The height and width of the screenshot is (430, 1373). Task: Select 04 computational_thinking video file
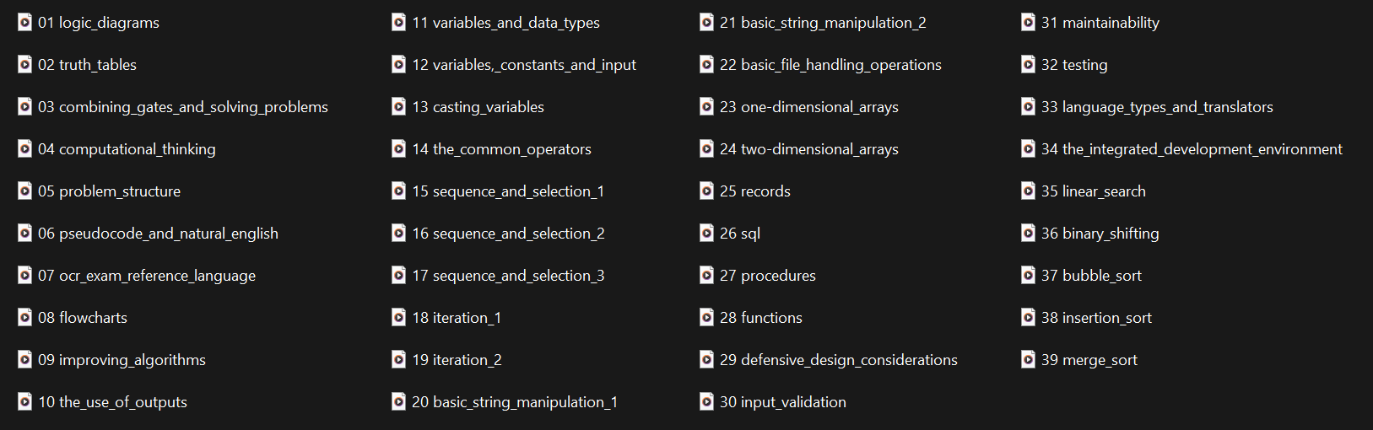[x=127, y=149]
